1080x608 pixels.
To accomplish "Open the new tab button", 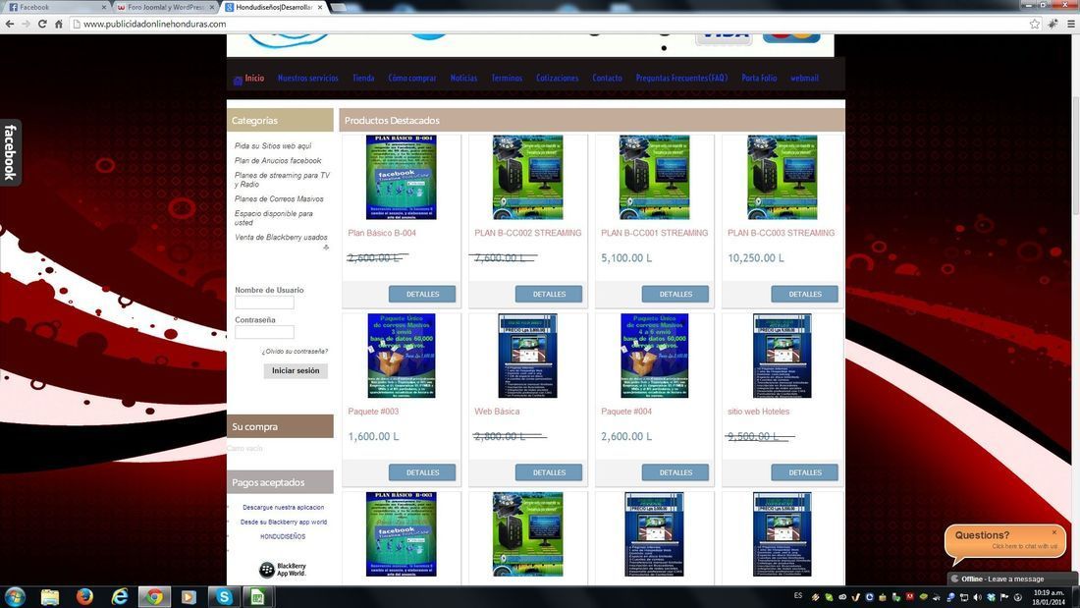I will pos(338,7).
